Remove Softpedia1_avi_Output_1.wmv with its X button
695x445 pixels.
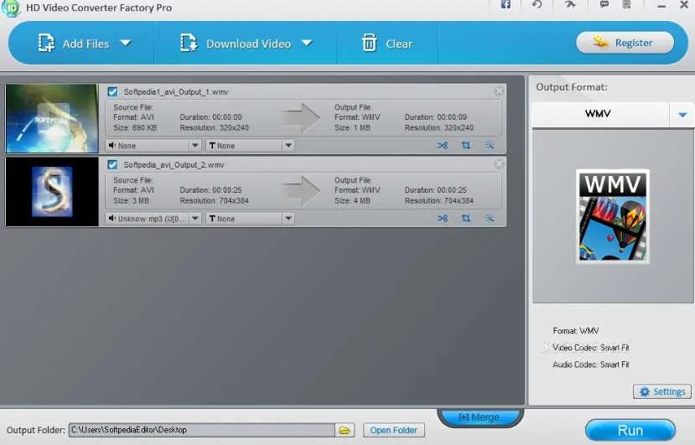click(499, 91)
